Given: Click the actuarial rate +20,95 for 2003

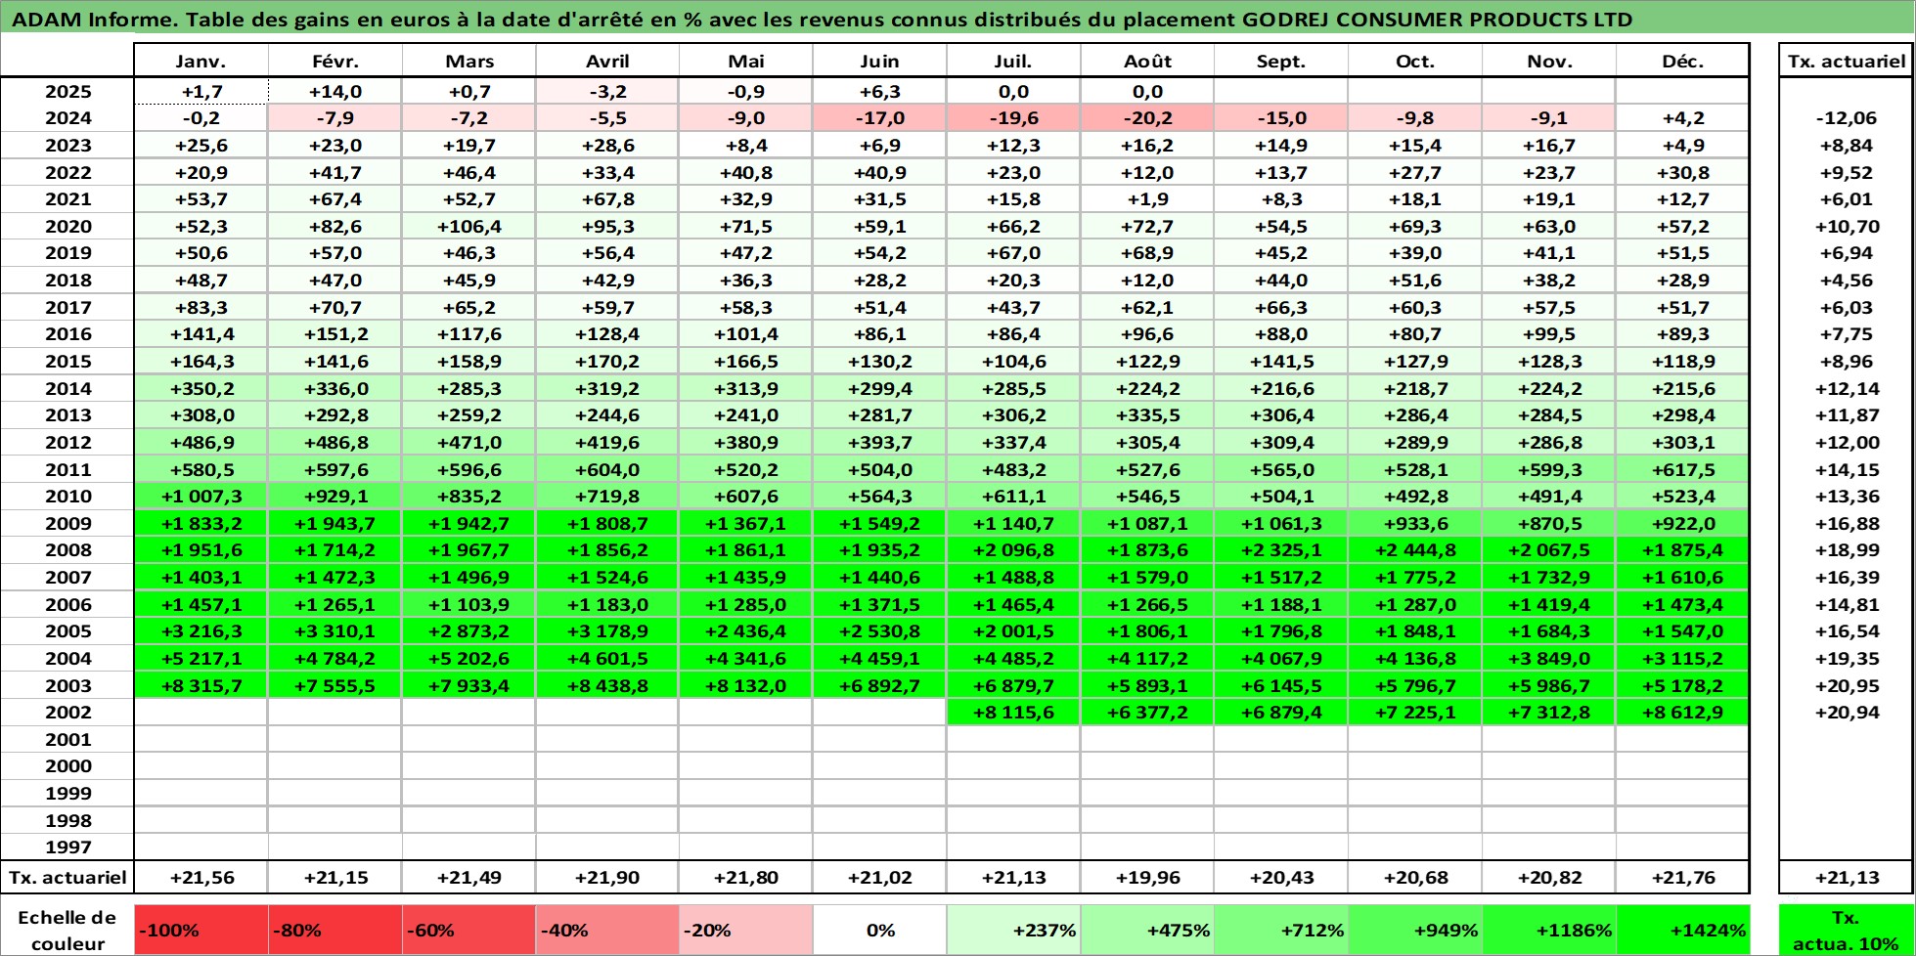Looking at the screenshot, I should (x=1846, y=685).
